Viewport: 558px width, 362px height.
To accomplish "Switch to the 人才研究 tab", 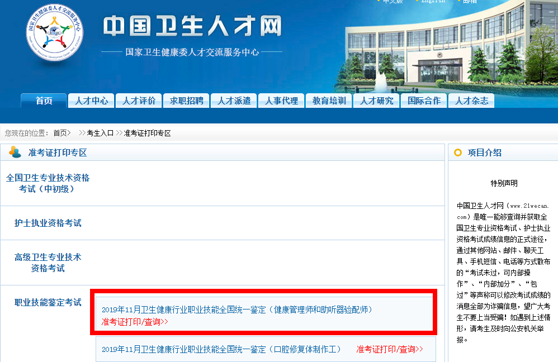I will 376,101.
